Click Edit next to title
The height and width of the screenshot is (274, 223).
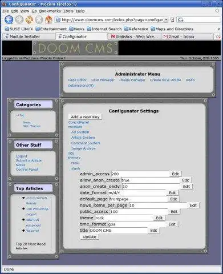[x=153, y=230]
